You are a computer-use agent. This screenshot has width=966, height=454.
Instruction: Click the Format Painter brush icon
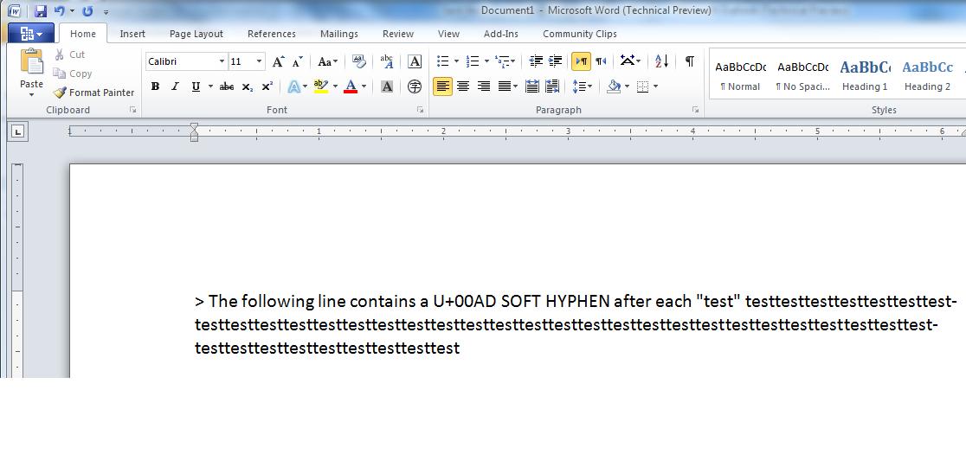coord(60,93)
